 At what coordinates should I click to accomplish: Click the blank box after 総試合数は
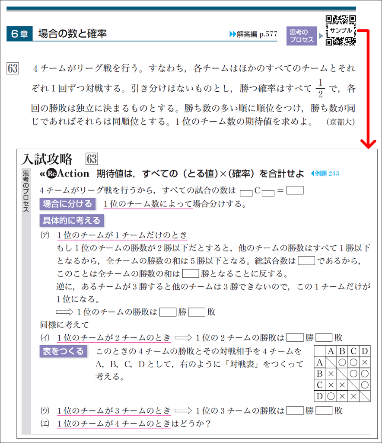point(306,260)
